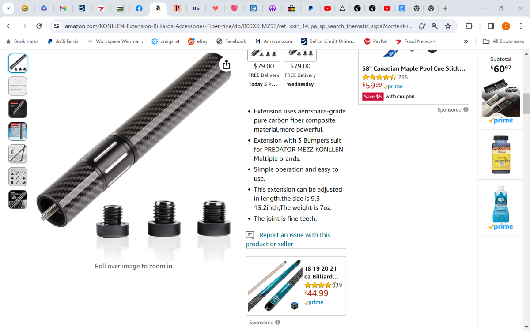This screenshot has height=331, width=530.
Task: Open the All Bookmarks folder
Action: click(503, 41)
